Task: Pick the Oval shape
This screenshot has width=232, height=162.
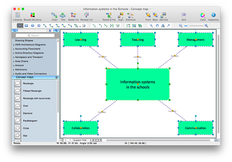Action: [x=18, y=106]
